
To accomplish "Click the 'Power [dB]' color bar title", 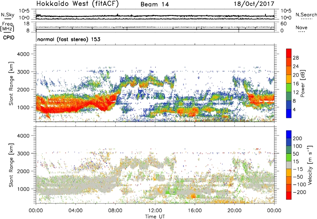I will tap(302, 83).
